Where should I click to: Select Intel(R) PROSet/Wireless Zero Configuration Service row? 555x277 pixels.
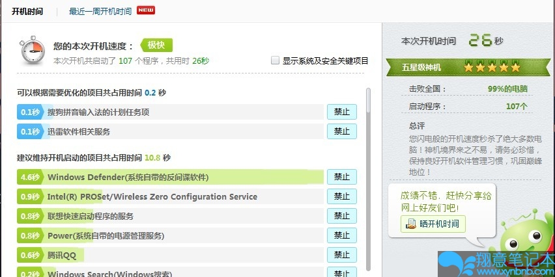click(x=170, y=196)
